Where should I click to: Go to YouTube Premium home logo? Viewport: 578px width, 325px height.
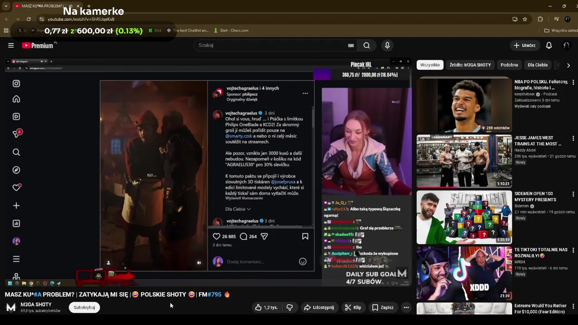[x=37, y=45]
